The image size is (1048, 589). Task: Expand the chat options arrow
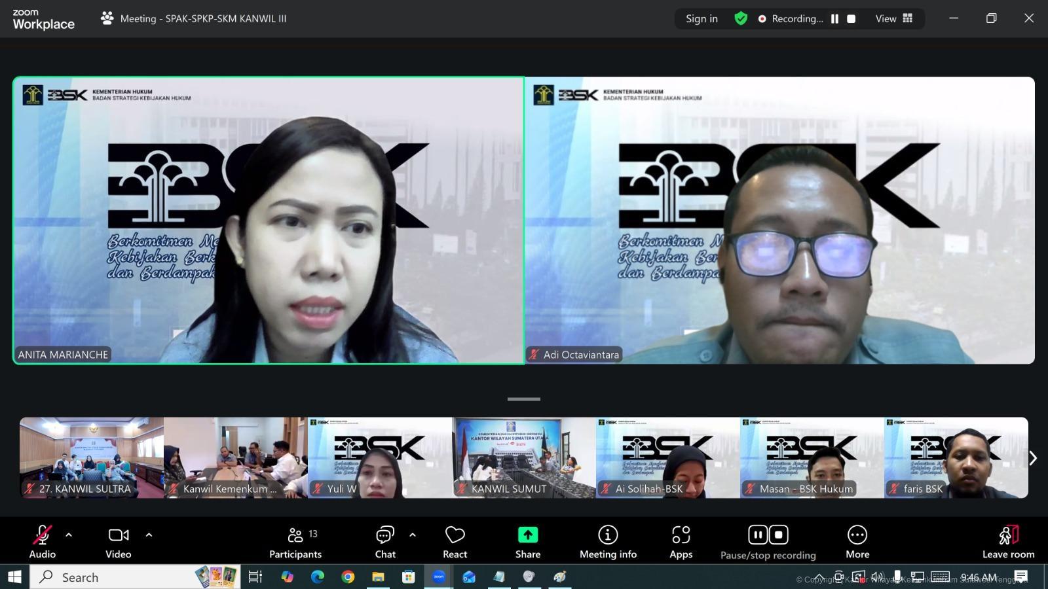coord(412,535)
